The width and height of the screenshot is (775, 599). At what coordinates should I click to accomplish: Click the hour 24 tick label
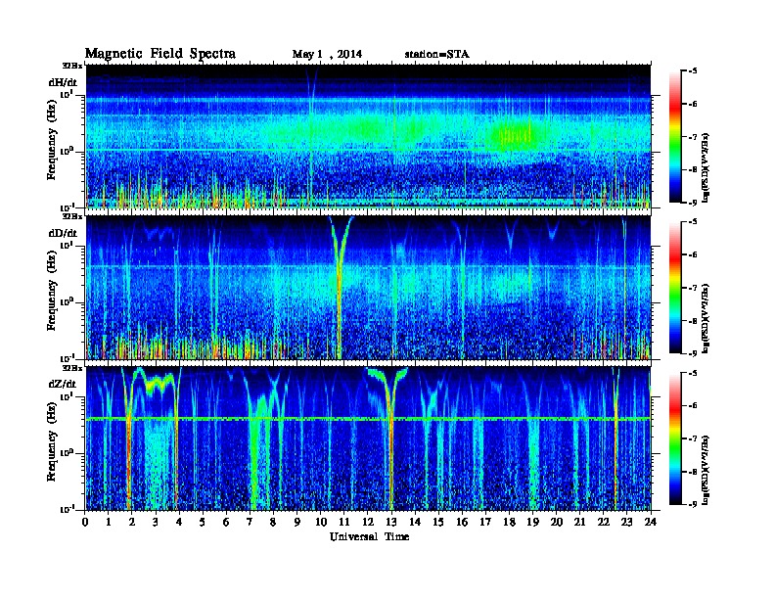(651, 522)
